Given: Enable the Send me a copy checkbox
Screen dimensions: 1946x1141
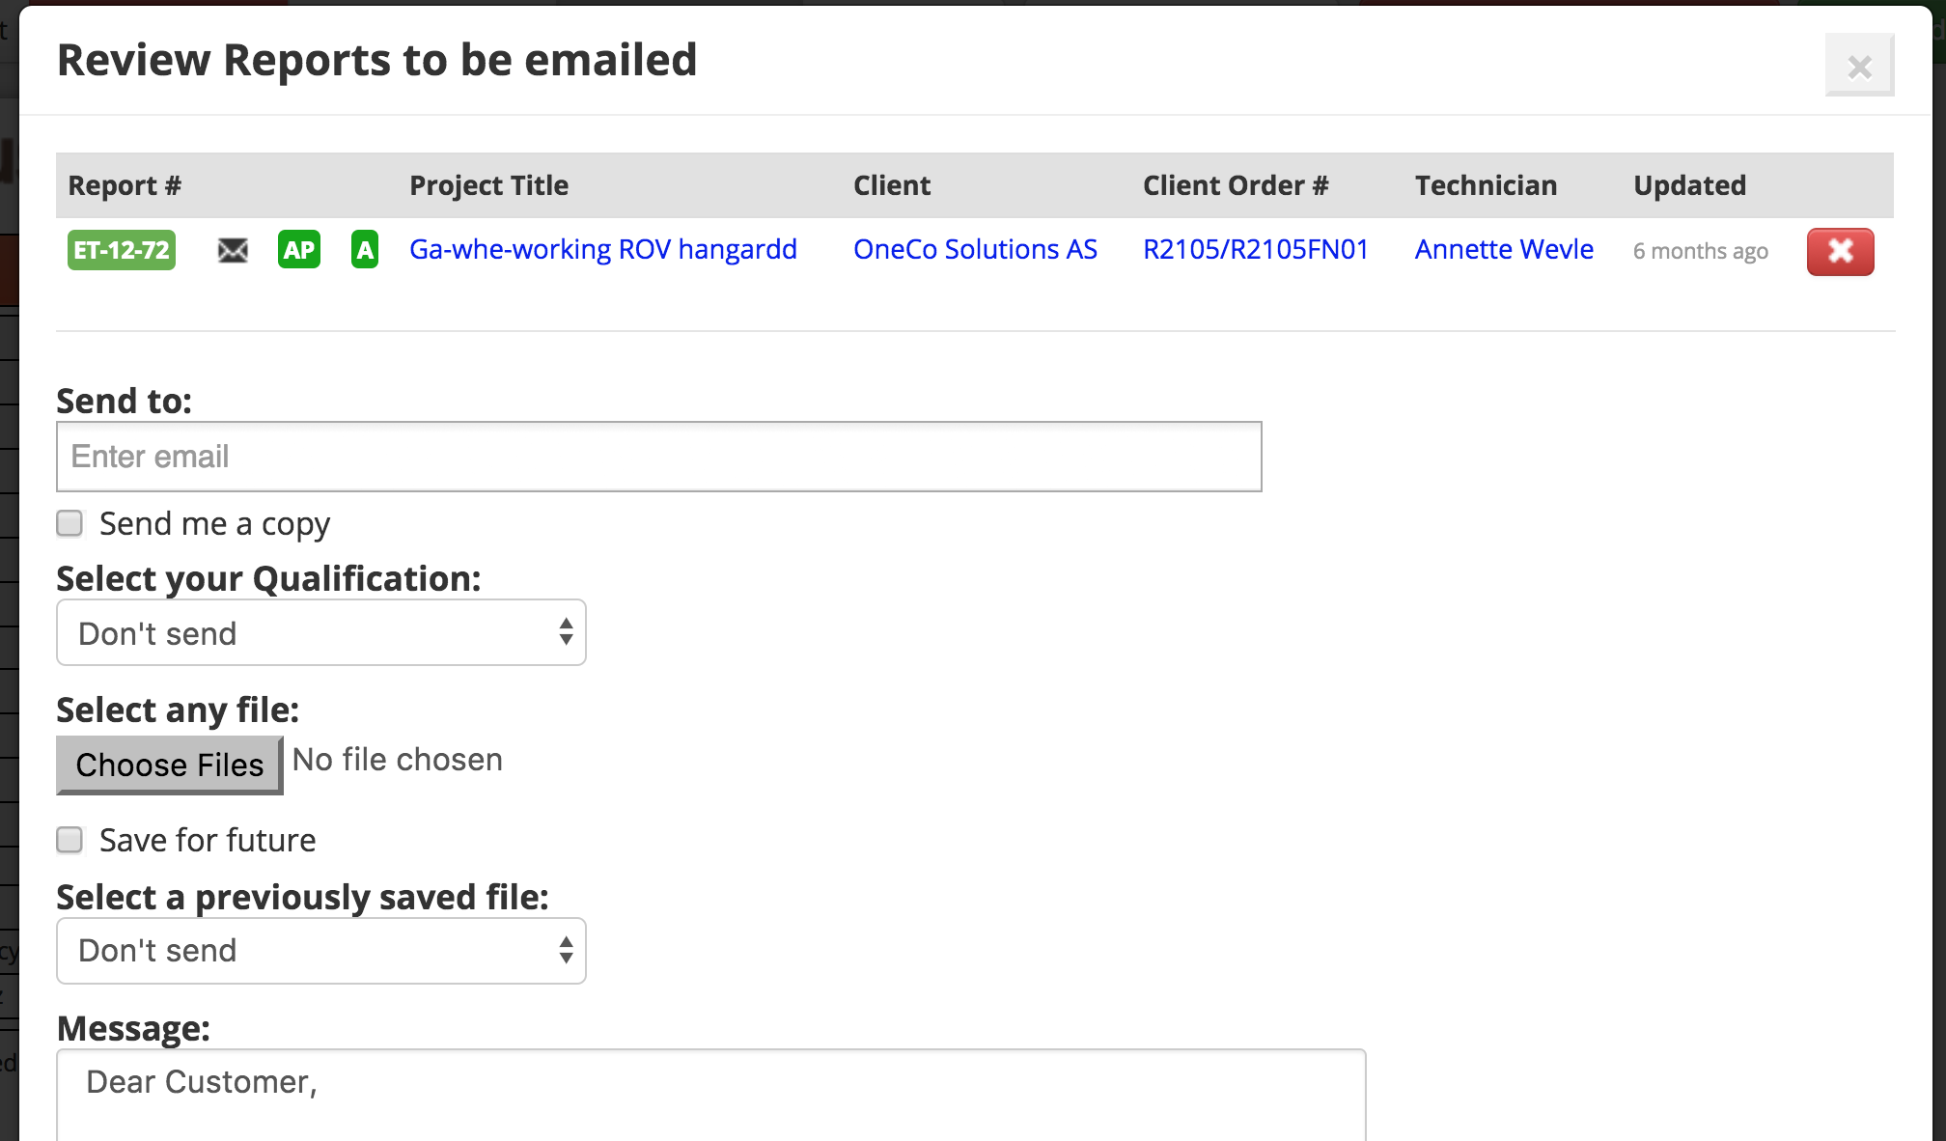Looking at the screenshot, I should (69, 523).
